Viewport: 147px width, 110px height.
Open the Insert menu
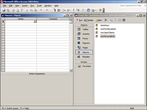[x=25, y=6]
